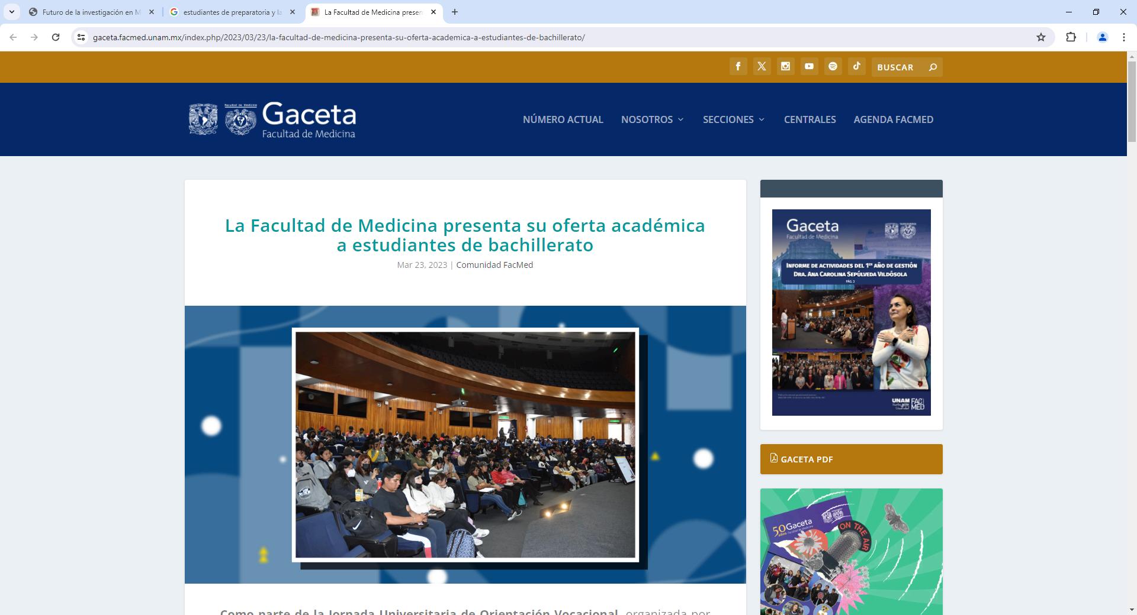Open the '50 años Gaceta On The Air' banner

click(x=852, y=552)
